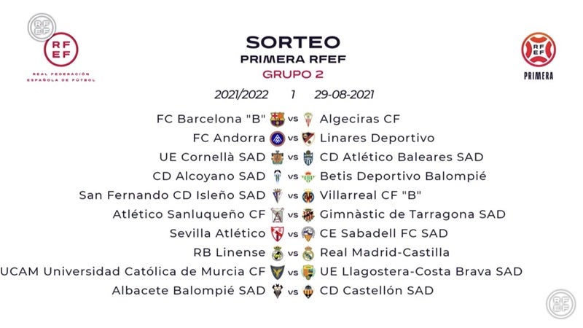The image size is (583, 328).
Task: Click the FC Andorra crest icon
Action: 277,138
